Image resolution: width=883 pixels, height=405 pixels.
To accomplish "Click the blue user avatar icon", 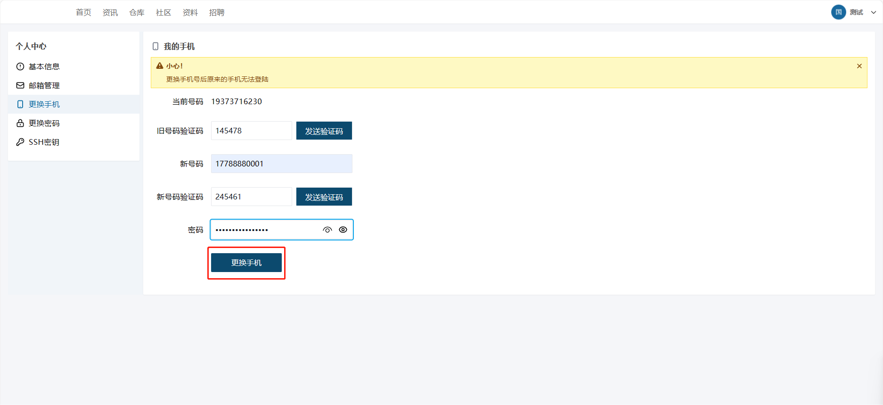I will click(x=838, y=12).
